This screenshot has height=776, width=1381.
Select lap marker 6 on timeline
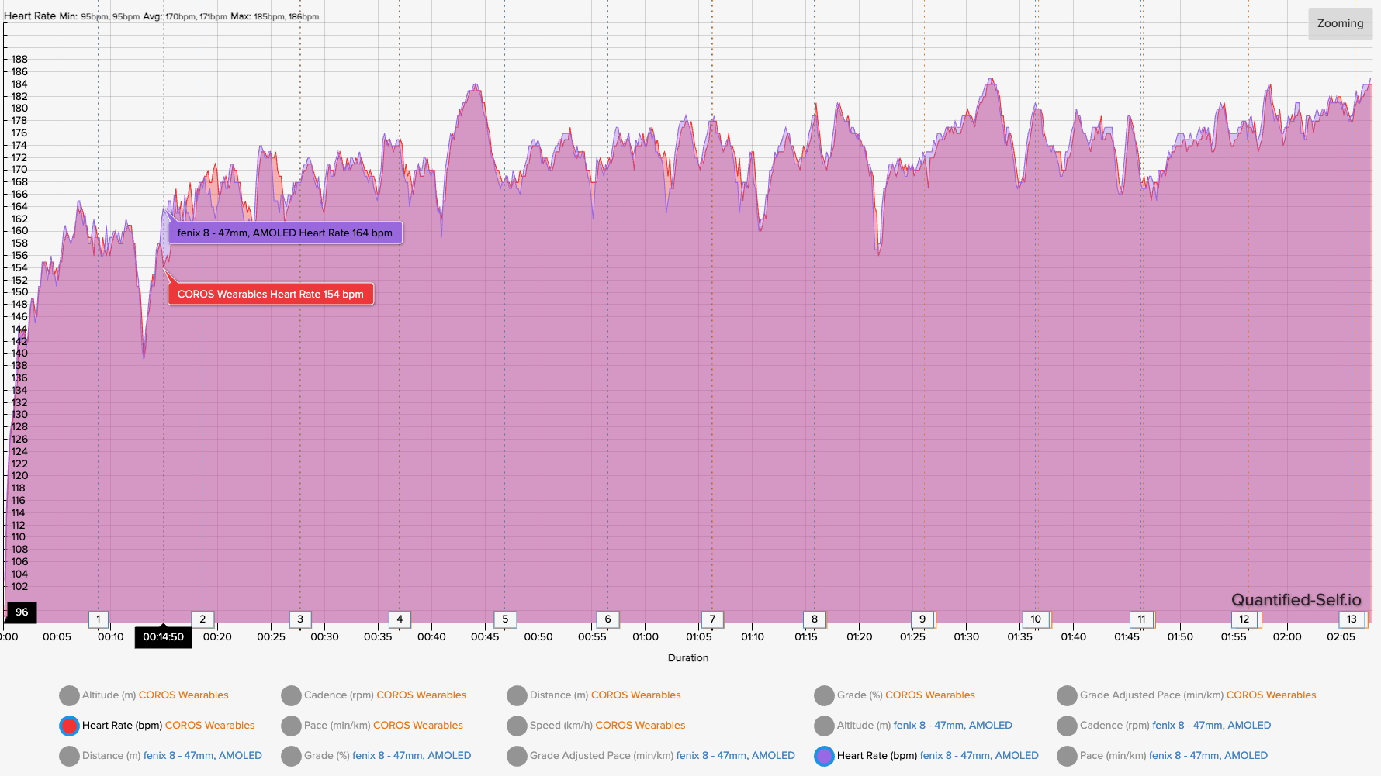607,619
